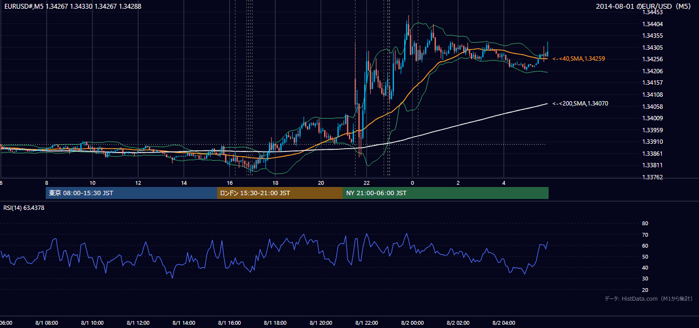699x328 pixels.
Task: Click the 8/2 00:00 time axis label
Action: coord(412,323)
